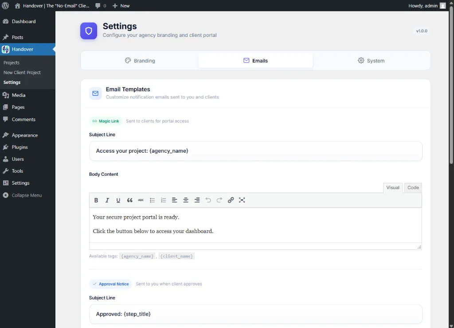Go to Projects under Handover menu
Viewport: 454px width, 328px height.
pyautogui.click(x=12, y=63)
